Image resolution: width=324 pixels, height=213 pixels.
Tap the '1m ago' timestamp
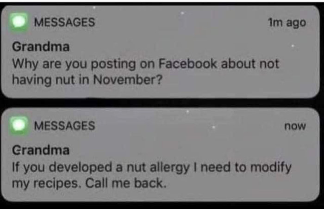pyautogui.click(x=287, y=23)
